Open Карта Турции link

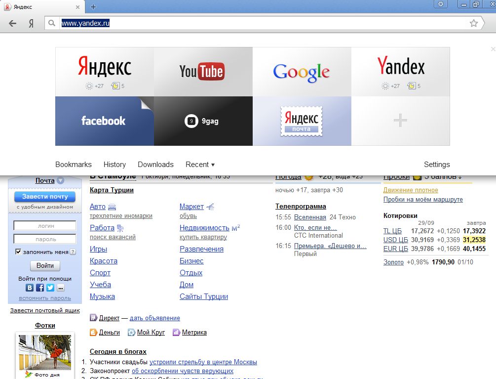click(x=112, y=190)
